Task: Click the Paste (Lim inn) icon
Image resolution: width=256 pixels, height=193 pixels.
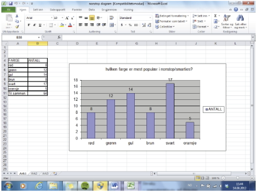Action: 9,18
